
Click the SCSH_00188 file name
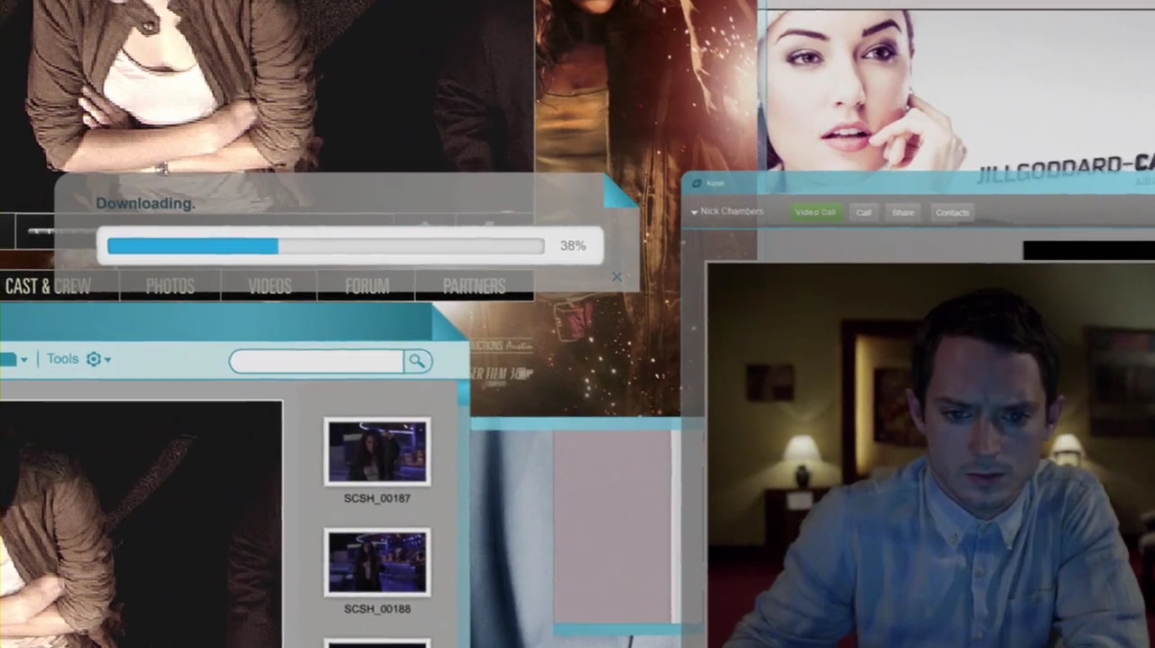point(377,609)
